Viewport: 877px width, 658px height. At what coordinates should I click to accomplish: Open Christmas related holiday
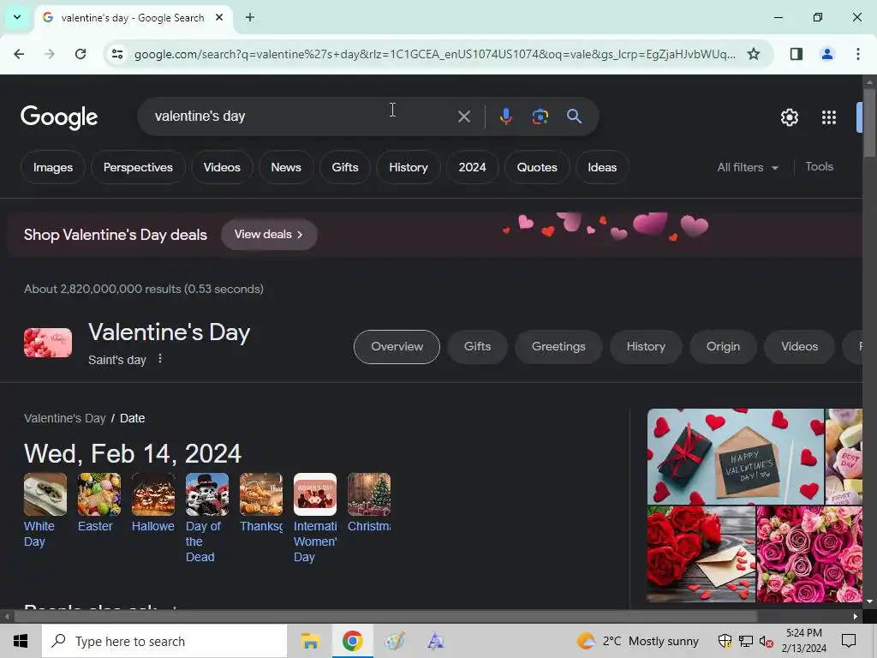point(368,503)
